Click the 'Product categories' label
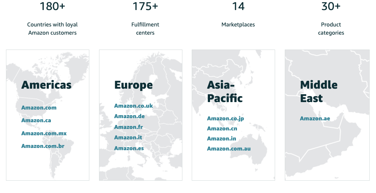This screenshot has height=193, width=376. click(x=331, y=29)
